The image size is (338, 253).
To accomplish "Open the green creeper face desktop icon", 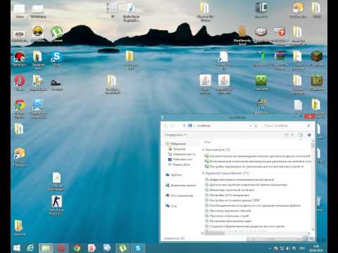I will pyautogui.click(x=261, y=82).
